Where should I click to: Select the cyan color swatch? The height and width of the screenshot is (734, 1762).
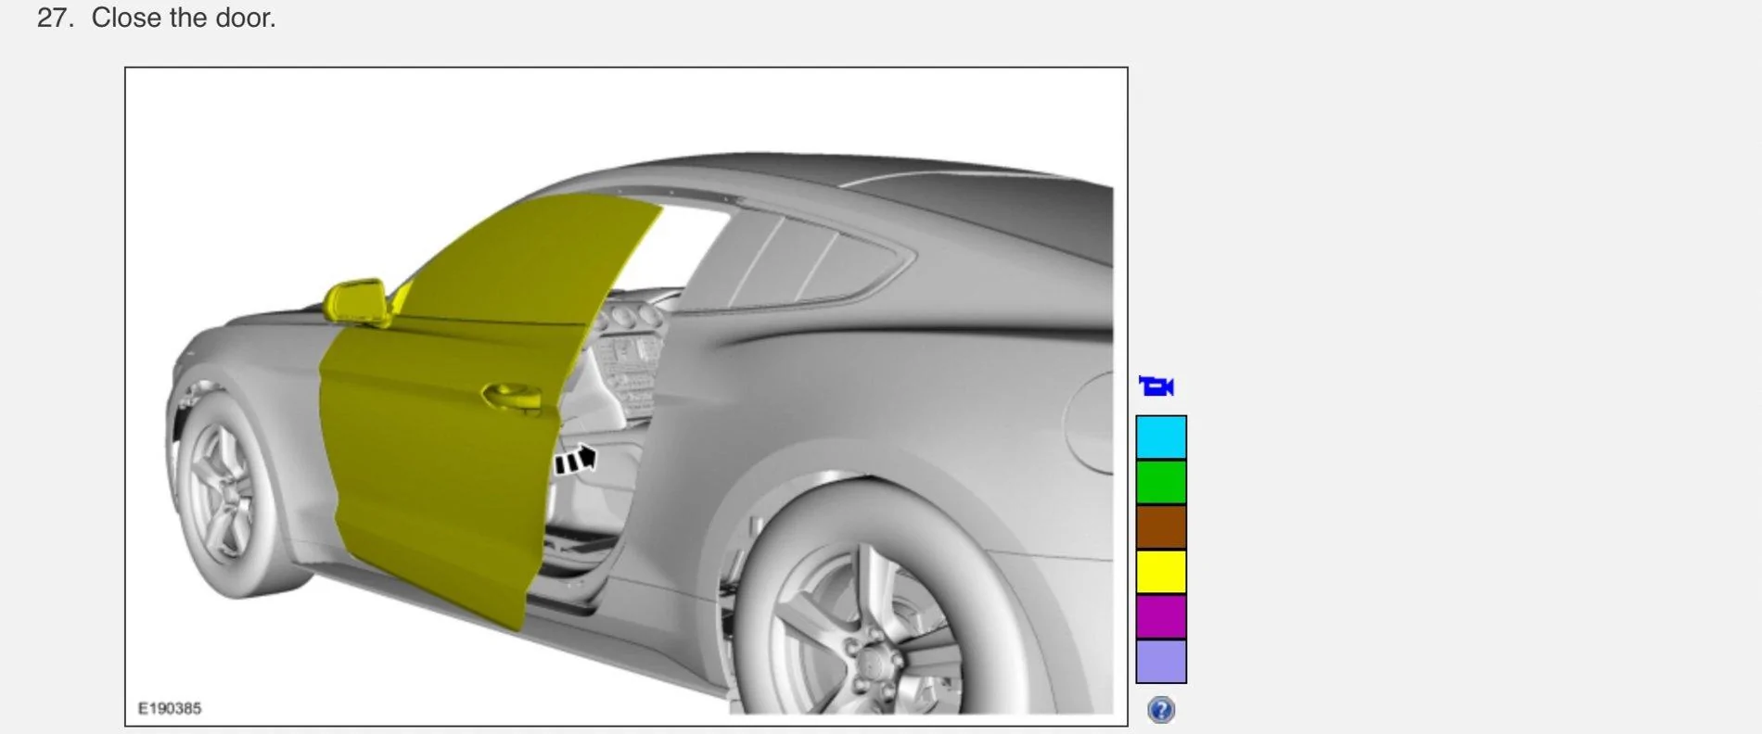pos(1161,437)
